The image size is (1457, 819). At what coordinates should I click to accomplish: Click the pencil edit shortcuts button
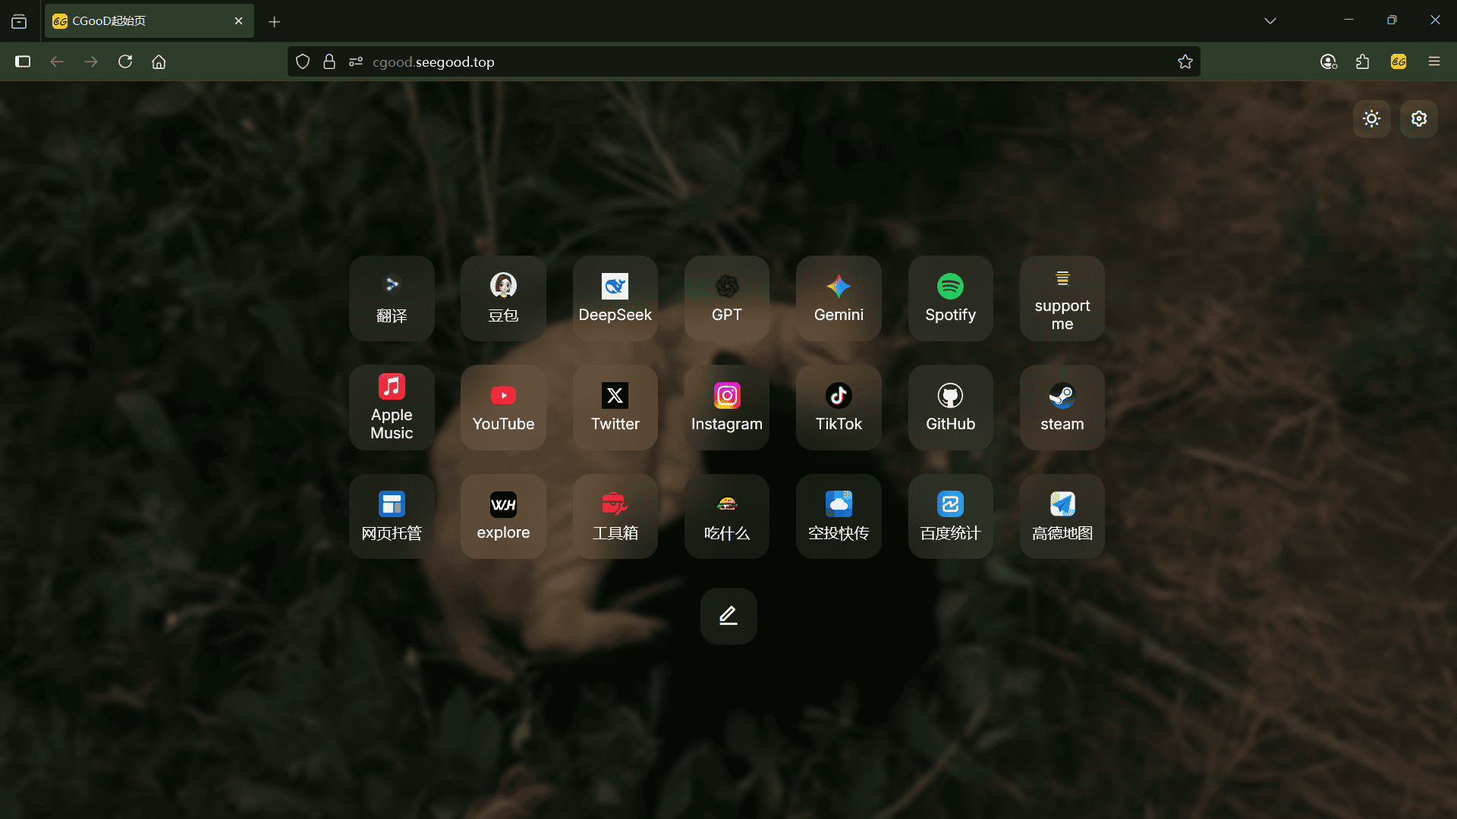728,616
